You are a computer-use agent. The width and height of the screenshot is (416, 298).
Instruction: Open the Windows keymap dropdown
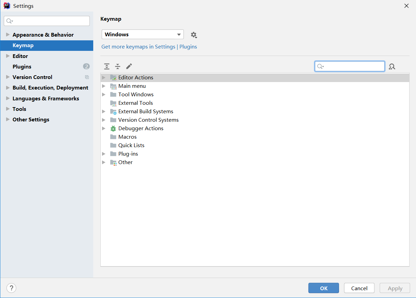pyautogui.click(x=143, y=35)
